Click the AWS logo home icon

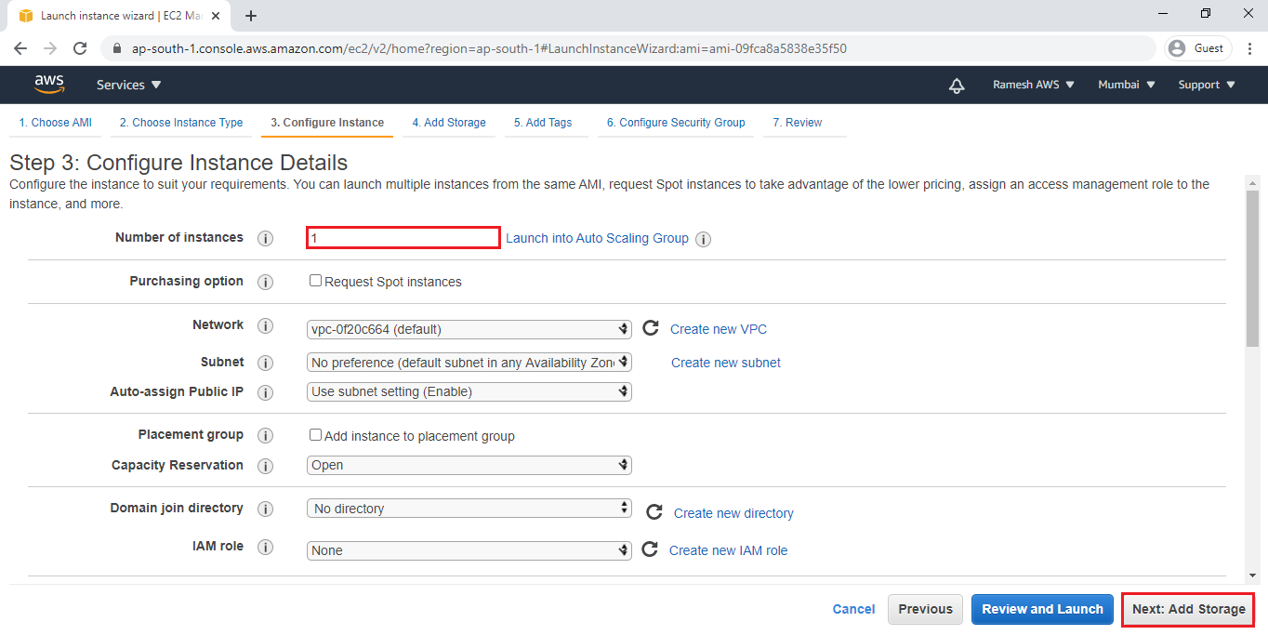(49, 85)
